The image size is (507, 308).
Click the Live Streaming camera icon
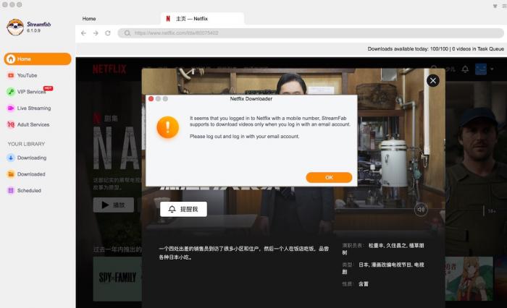(11, 108)
